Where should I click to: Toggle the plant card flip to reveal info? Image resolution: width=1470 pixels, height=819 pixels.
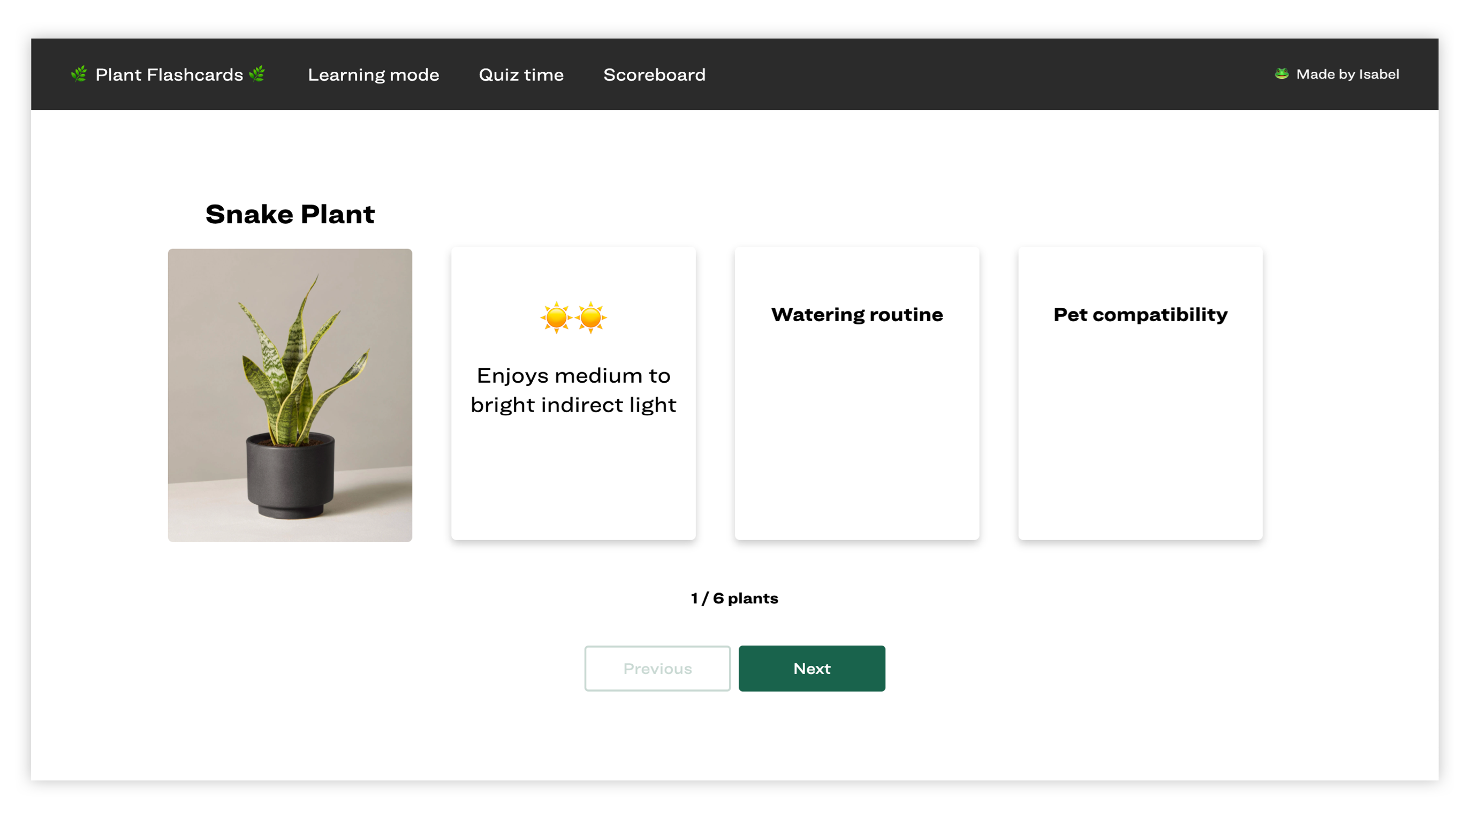click(856, 393)
